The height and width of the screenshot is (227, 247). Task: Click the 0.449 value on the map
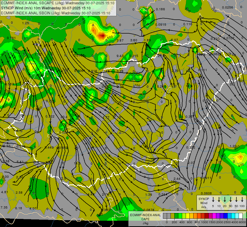point(49,148)
